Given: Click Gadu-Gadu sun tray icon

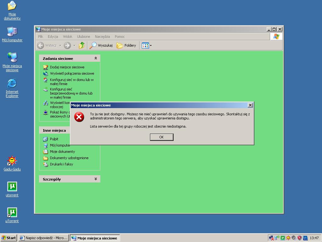Looking at the screenshot, I should tap(288, 238).
